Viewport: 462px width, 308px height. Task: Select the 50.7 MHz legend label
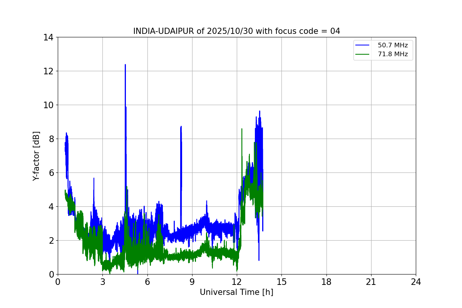pos(393,45)
